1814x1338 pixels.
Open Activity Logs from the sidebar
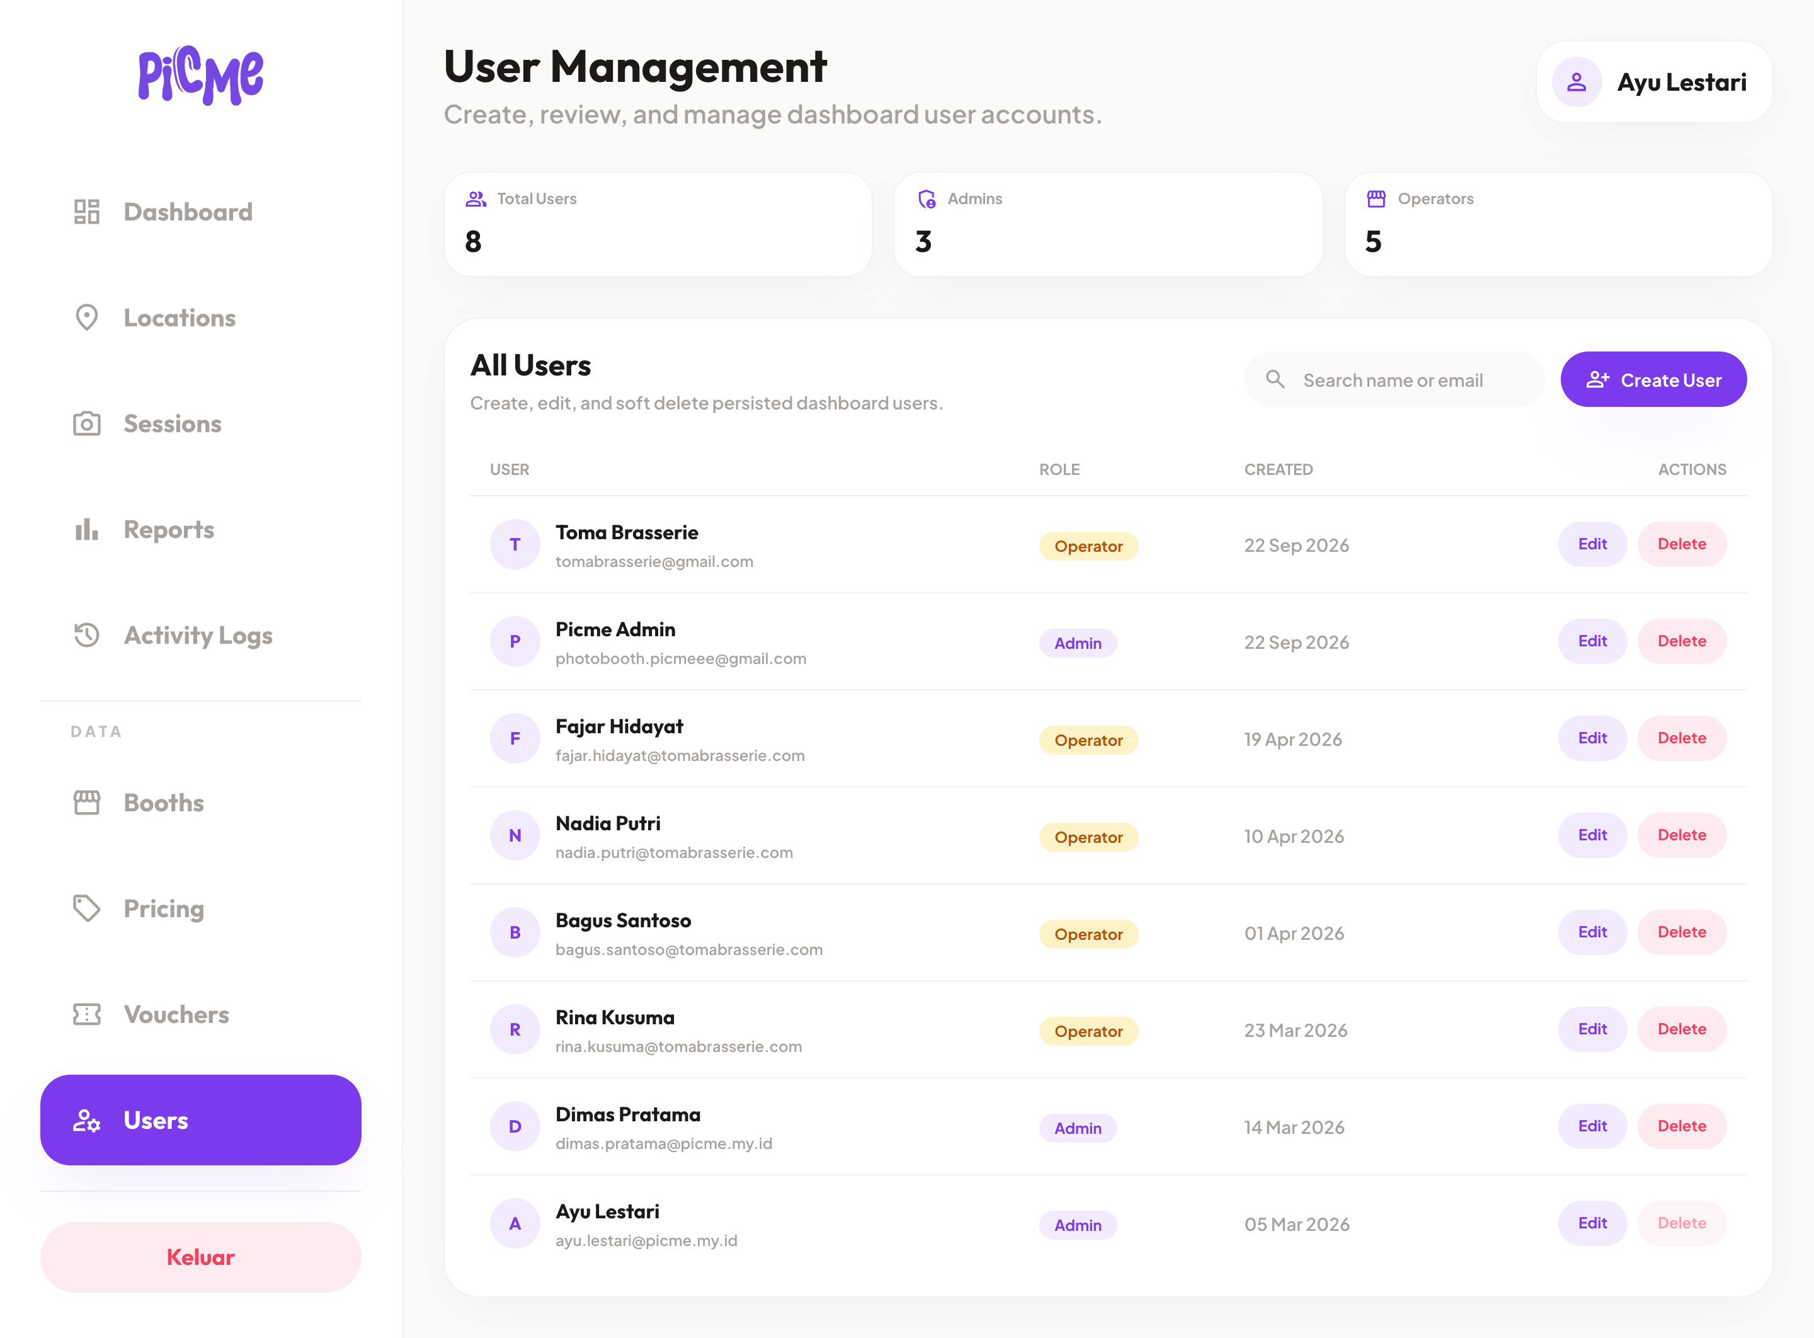tap(201, 635)
